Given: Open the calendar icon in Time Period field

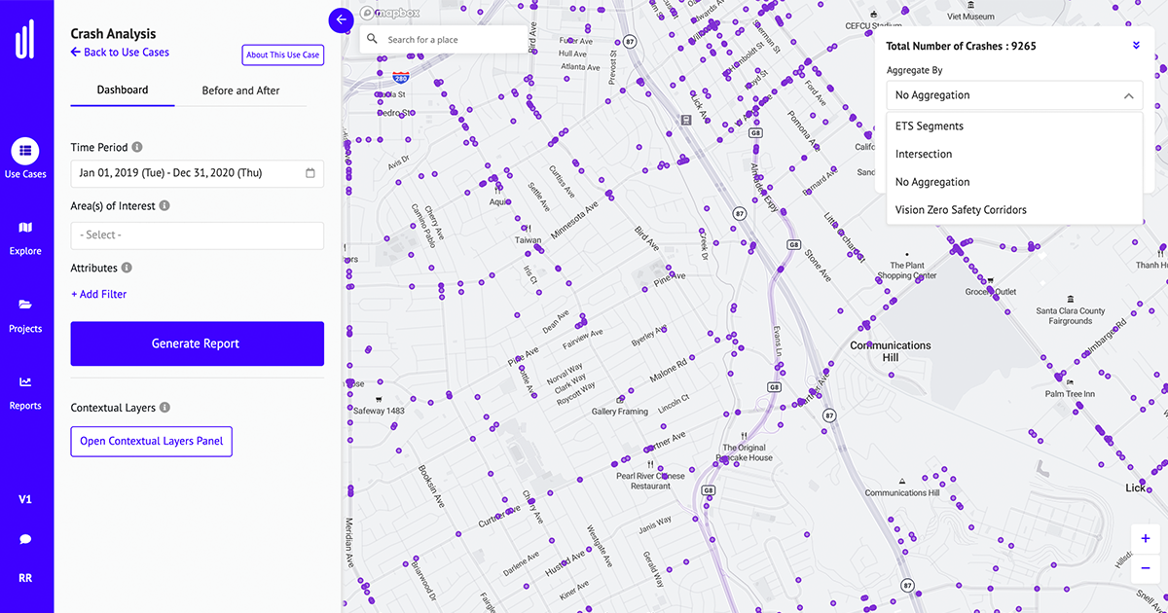Looking at the screenshot, I should (x=310, y=173).
